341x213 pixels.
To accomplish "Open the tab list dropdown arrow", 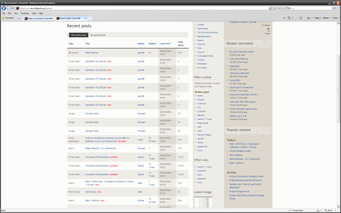I will [22, 19].
